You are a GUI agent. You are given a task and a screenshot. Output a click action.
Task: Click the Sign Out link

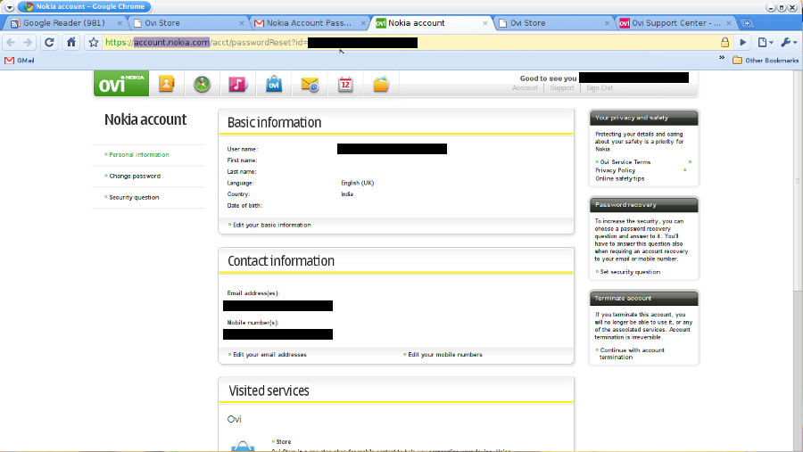click(x=600, y=88)
